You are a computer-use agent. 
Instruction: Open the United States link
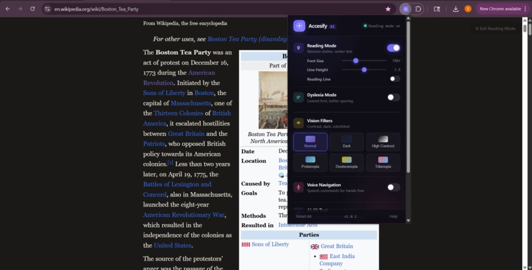(173, 245)
